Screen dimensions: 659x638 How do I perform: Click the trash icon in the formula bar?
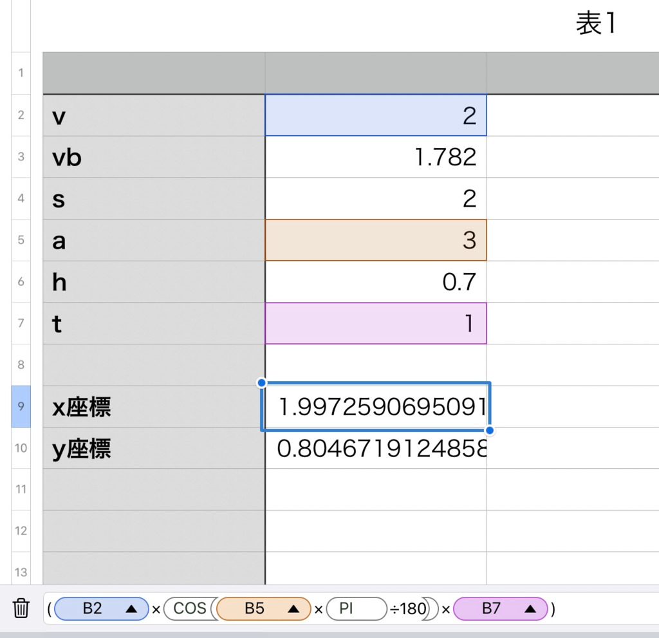coord(21,608)
